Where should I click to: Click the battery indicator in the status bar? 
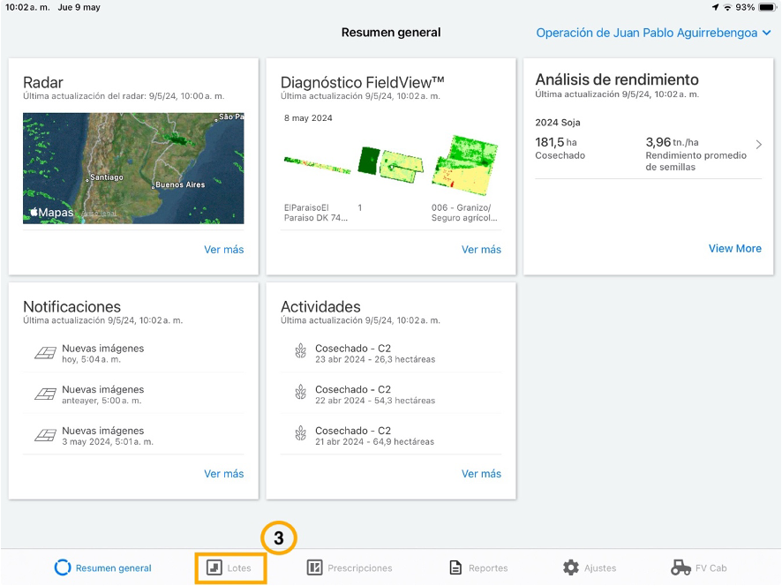tap(769, 7)
